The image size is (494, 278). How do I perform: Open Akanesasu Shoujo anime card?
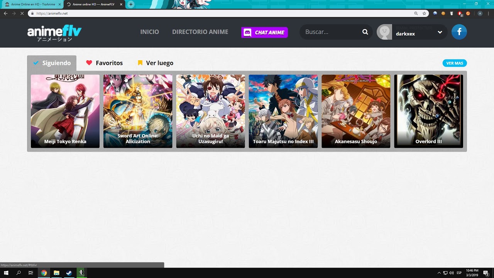click(356, 111)
